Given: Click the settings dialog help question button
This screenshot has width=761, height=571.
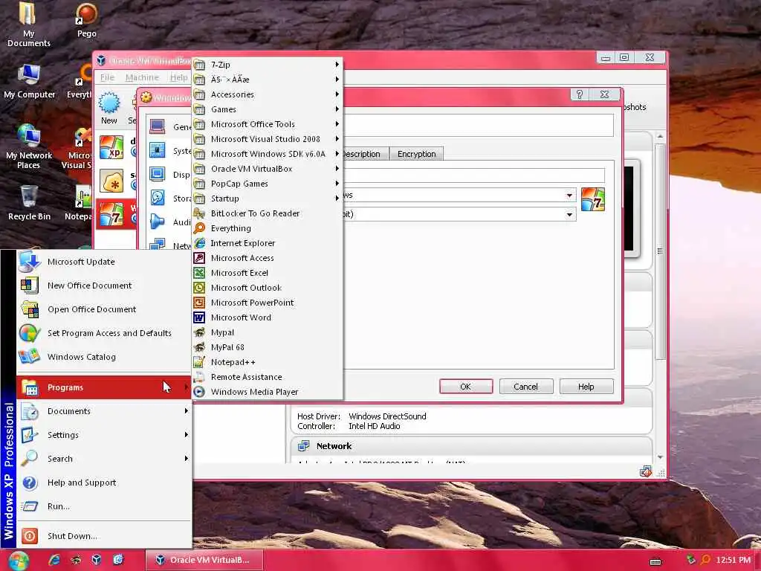Looking at the screenshot, I should pyautogui.click(x=580, y=94).
